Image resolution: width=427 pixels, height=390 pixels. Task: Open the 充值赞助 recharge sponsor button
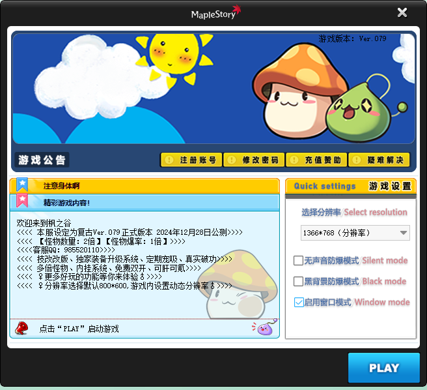[x=316, y=160]
